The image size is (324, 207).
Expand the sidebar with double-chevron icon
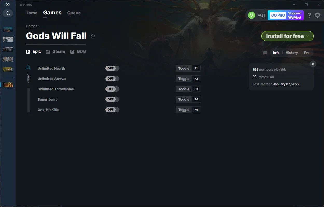[x=8, y=4]
